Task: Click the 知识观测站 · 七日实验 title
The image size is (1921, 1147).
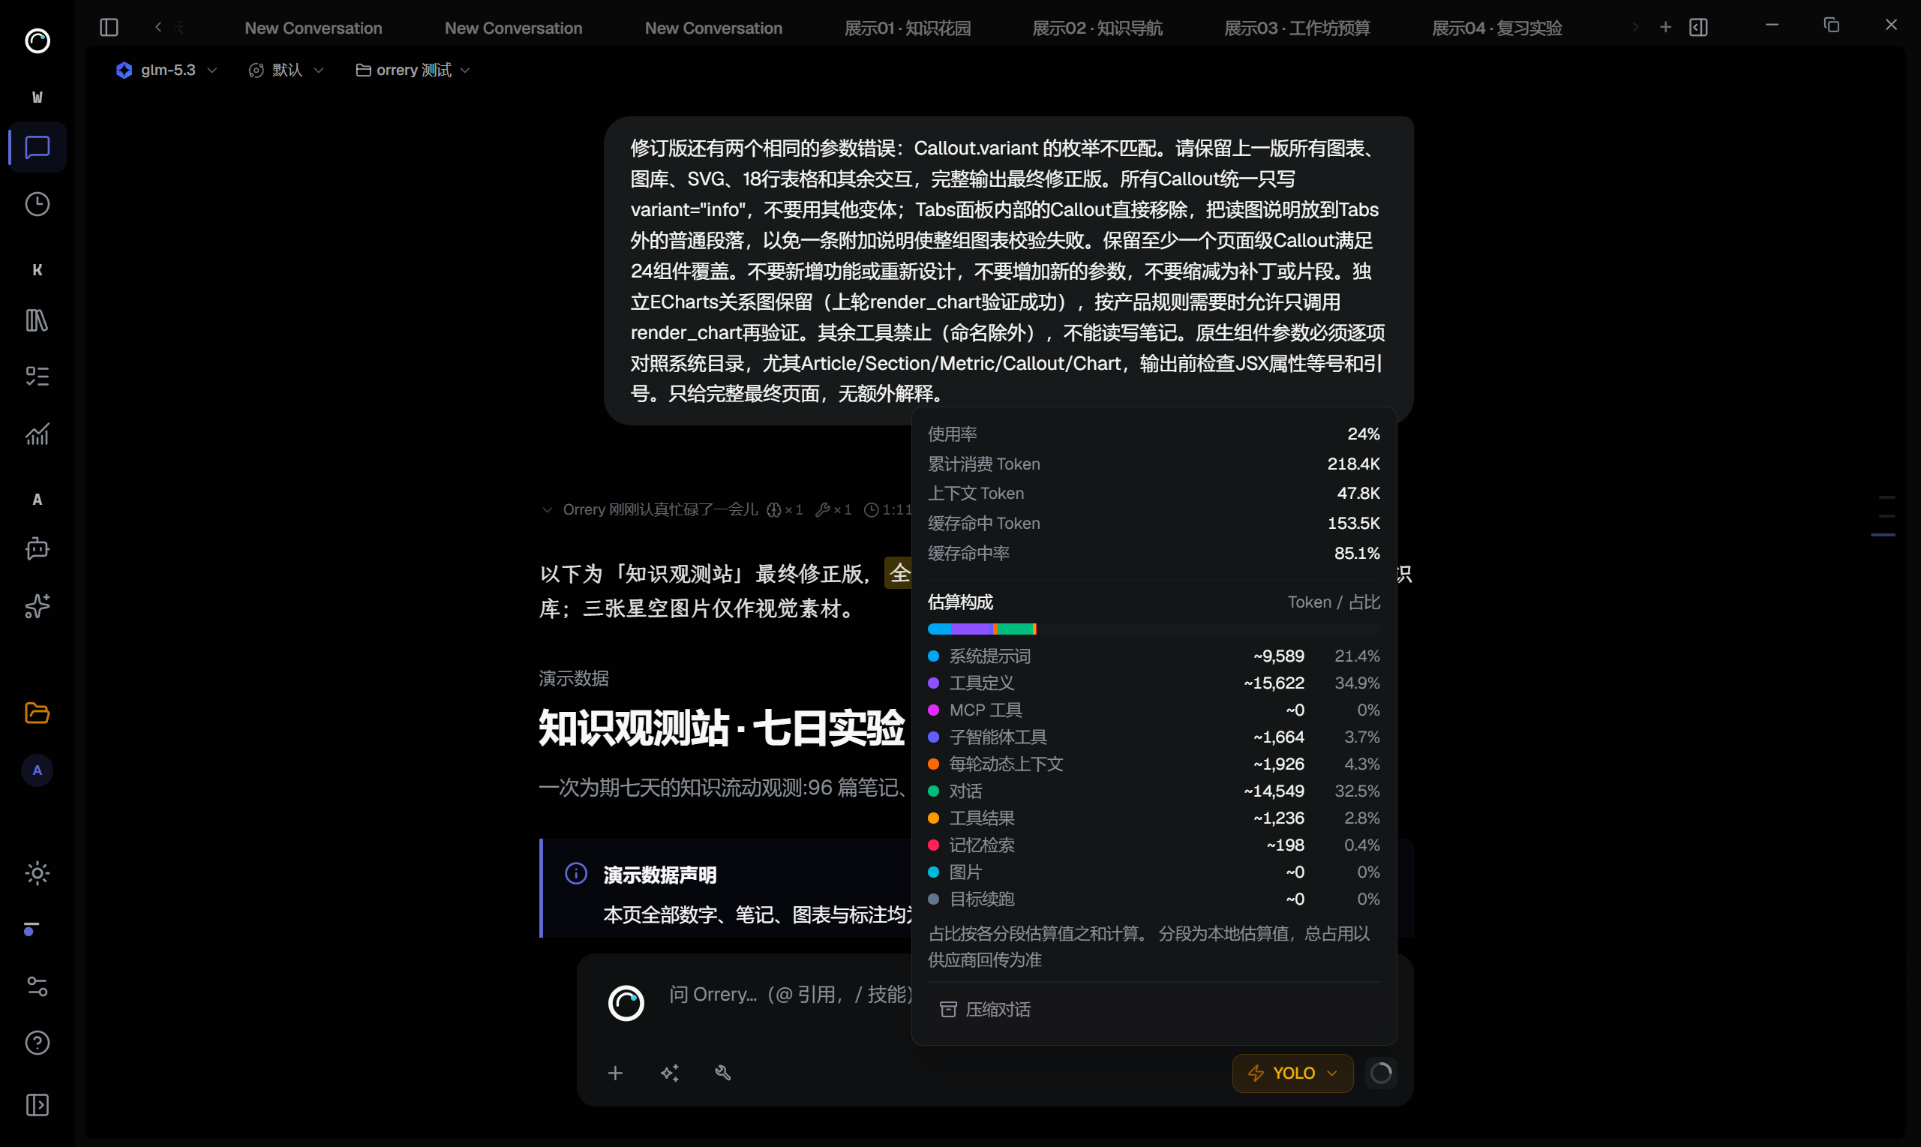Action: (722, 728)
